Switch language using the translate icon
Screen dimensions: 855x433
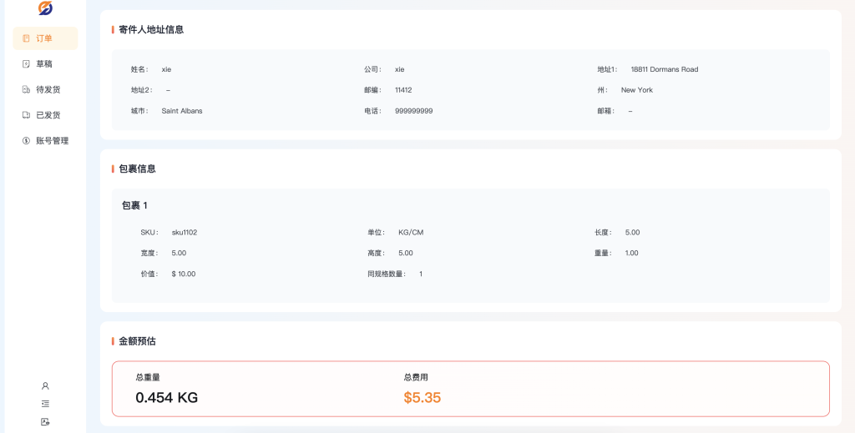point(45,422)
